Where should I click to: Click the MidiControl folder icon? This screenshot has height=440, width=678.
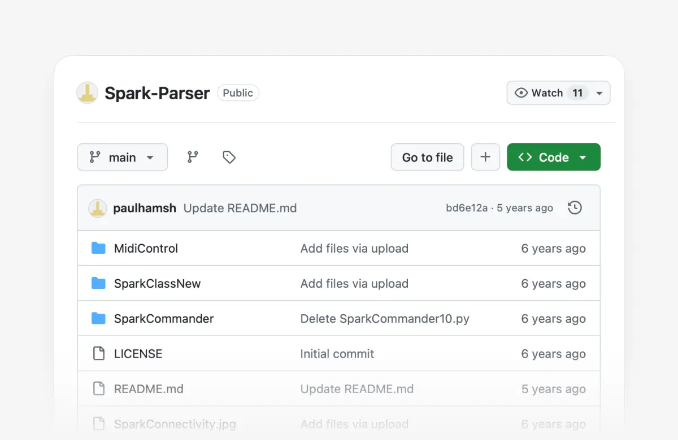click(98, 248)
